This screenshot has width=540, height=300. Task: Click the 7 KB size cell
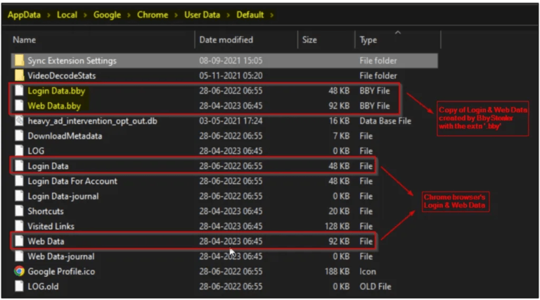point(341,136)
